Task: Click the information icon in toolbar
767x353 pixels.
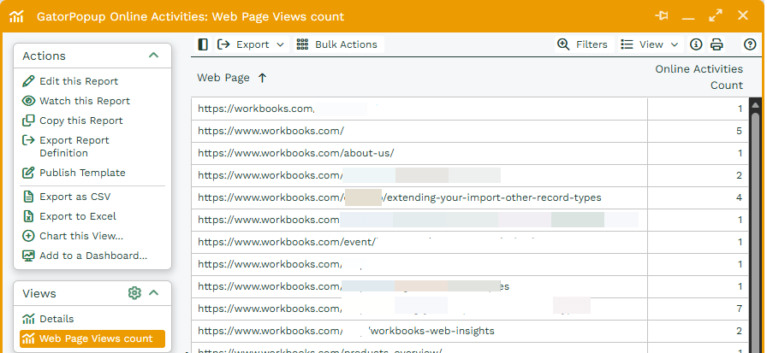Action: tap(696, 44)
